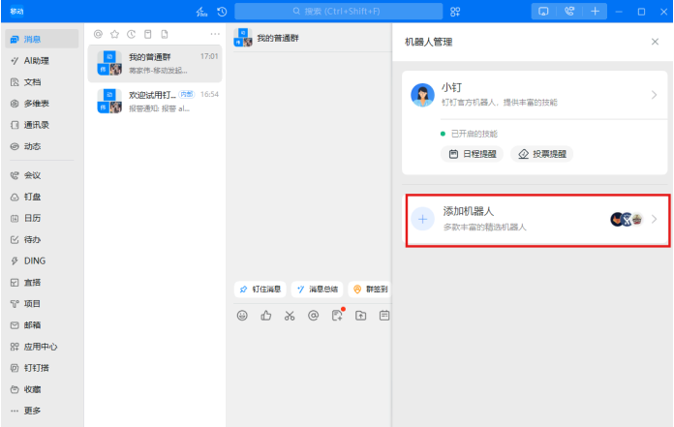Viewport: 674px width, 427px height.
Task: Click the 日程提醒 skill button
Action: pos(474,154)
